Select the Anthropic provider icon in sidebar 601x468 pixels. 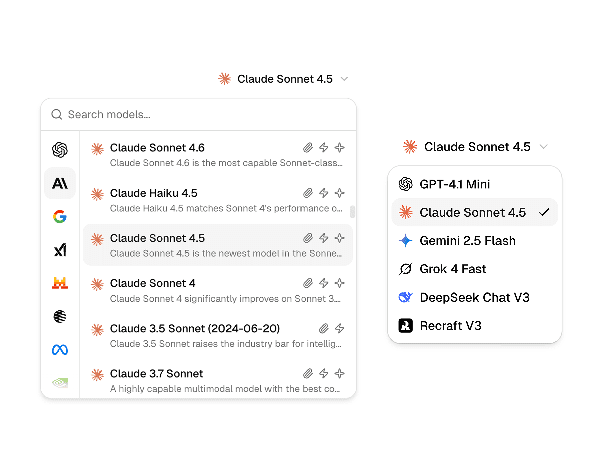60,183
